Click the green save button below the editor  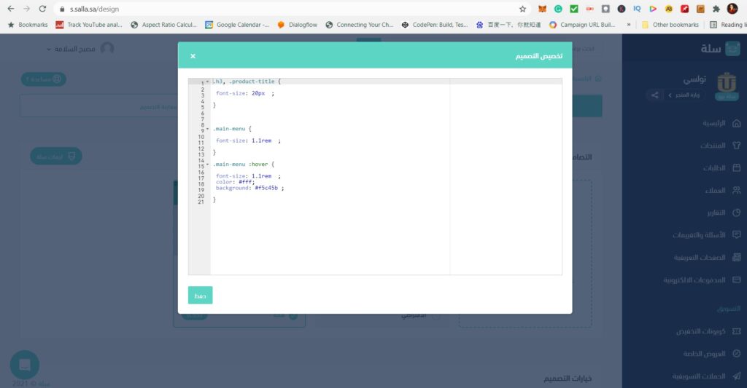click(200, 296)
